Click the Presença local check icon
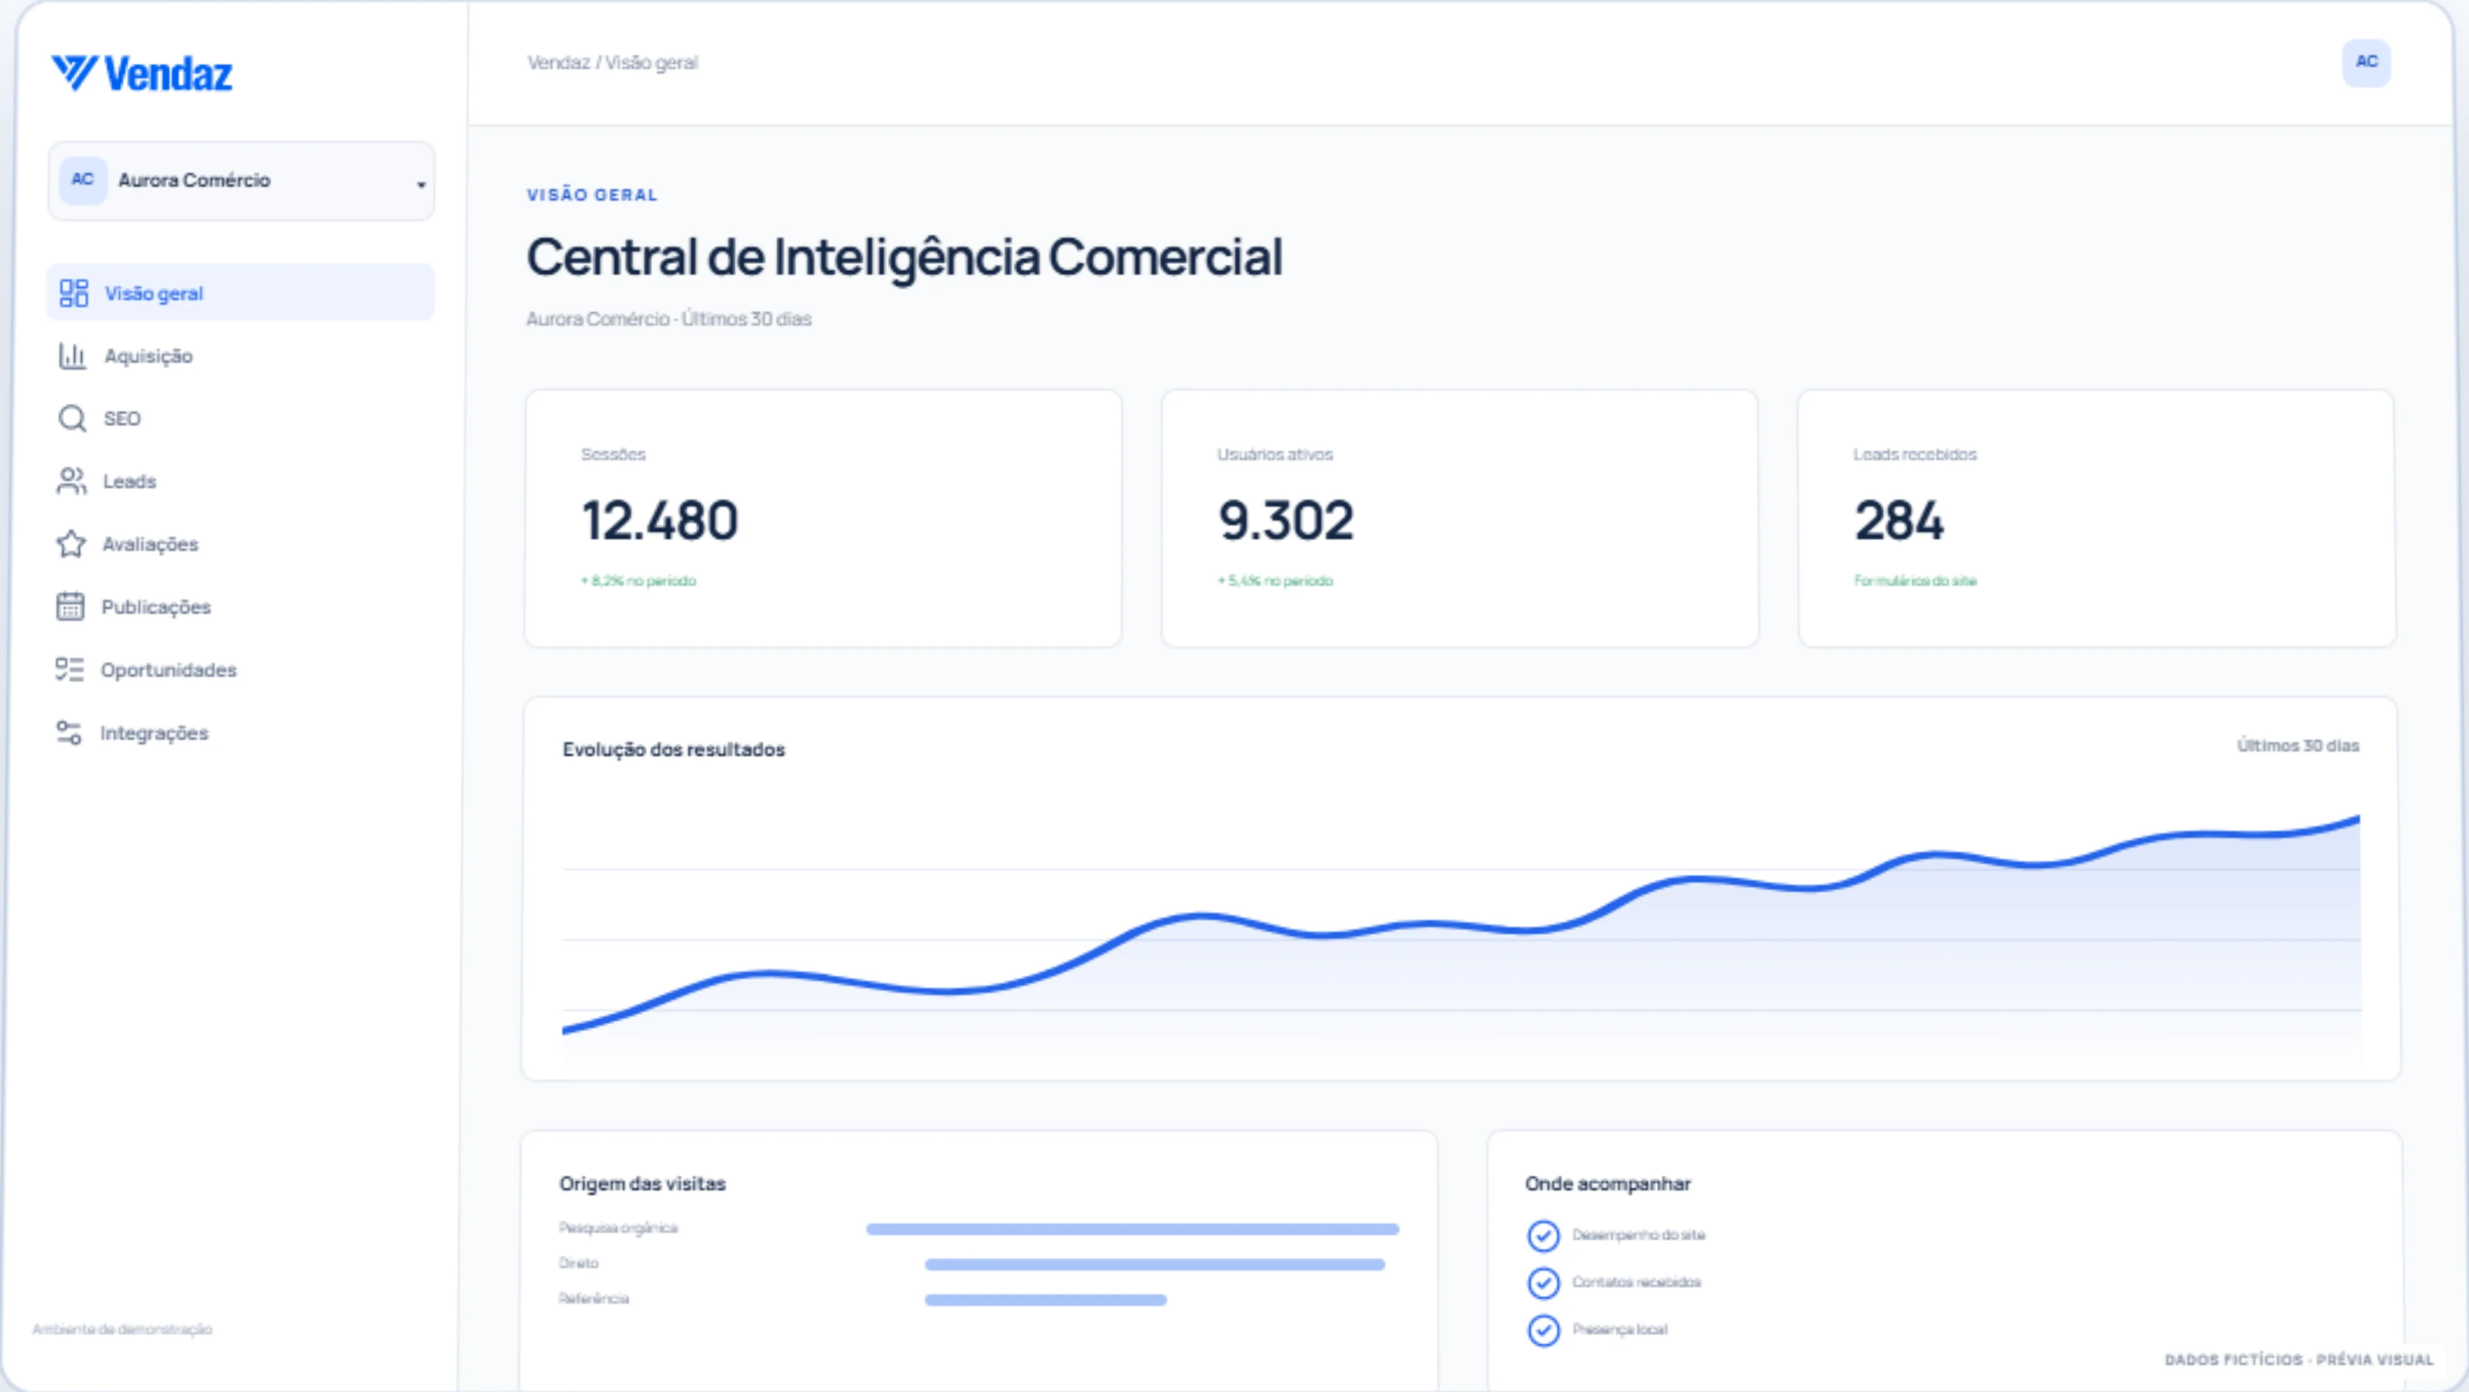The width and height of the screenshot is (2469, 1392). 1543,1330
